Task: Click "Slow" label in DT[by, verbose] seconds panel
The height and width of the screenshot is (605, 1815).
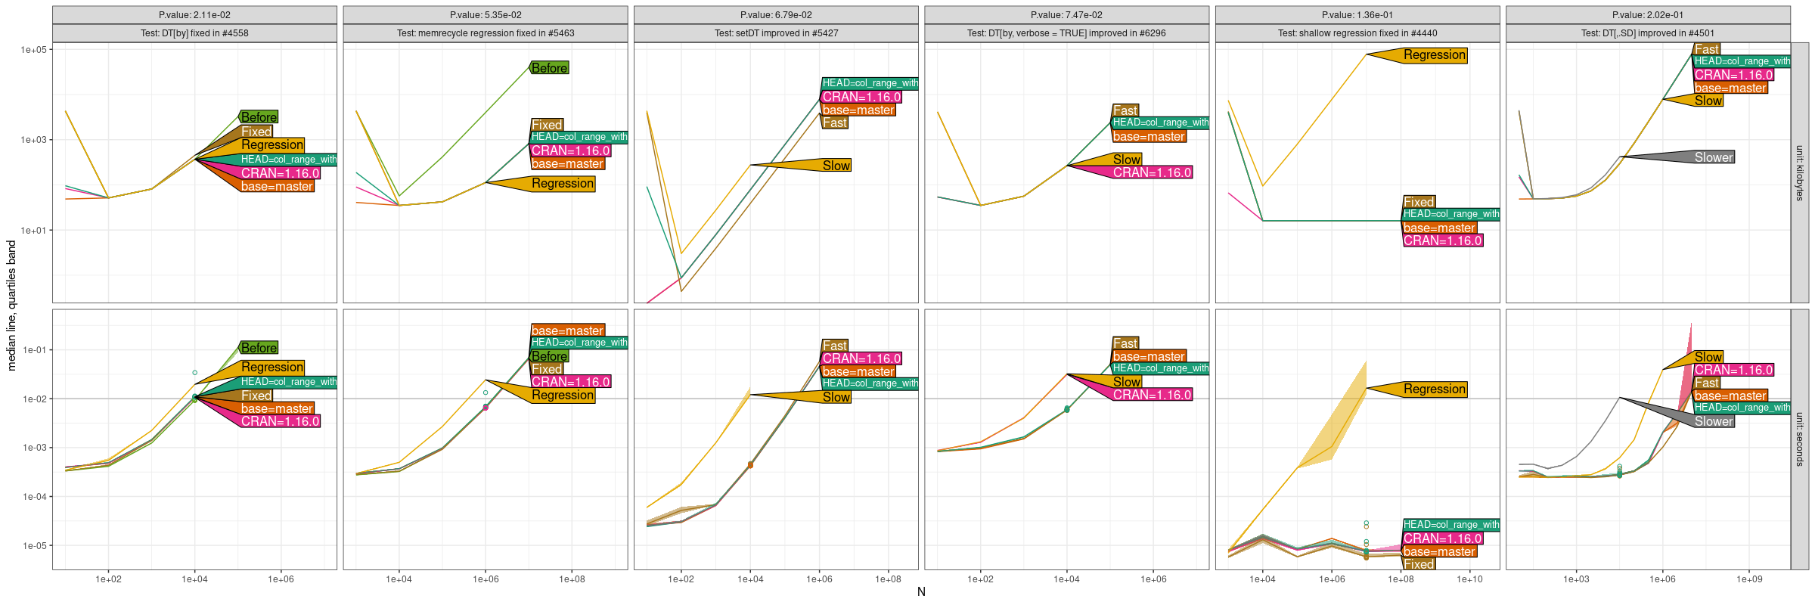Action: coord(1127,382)
